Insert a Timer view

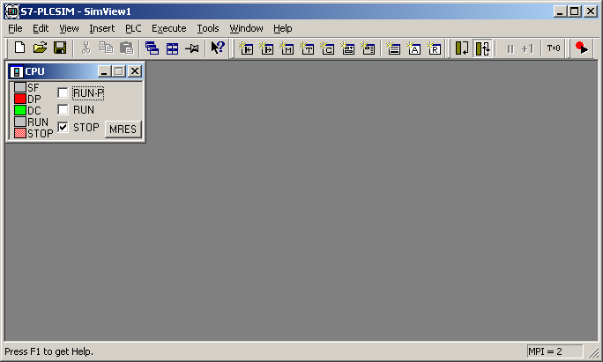pyautogui.click(x=308, y=48)
